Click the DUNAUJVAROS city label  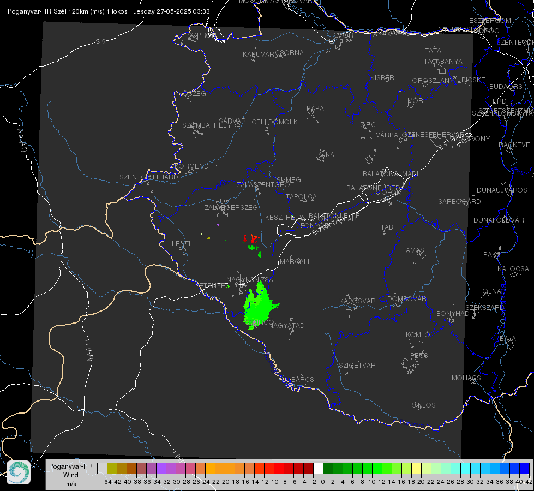[502, 190]
